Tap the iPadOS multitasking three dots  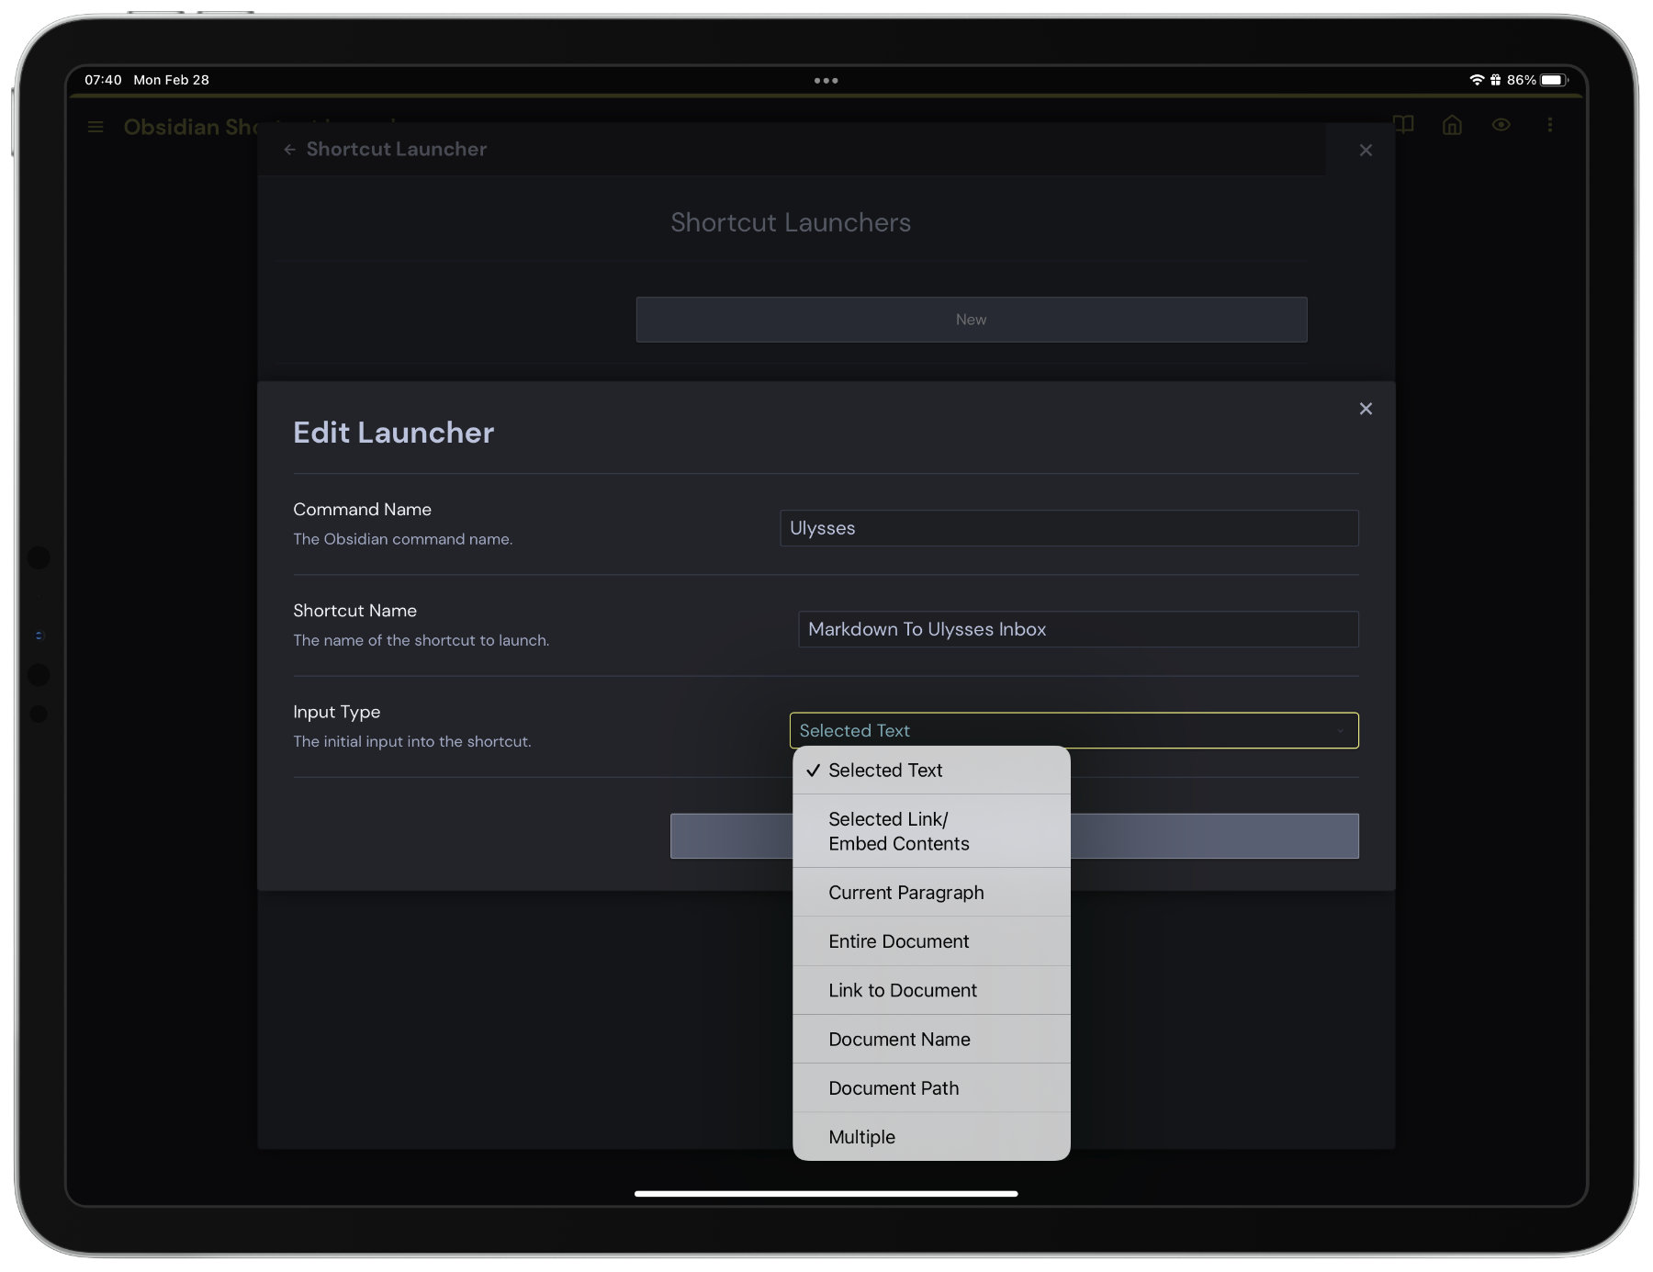click(826, 81)
